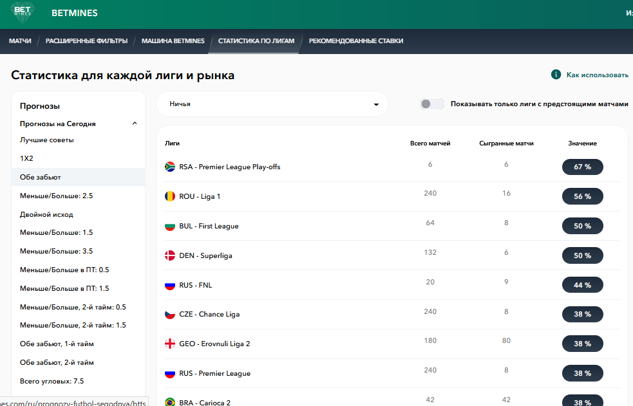Open Обе забьют, 2-й тайм

coord(57,362)
